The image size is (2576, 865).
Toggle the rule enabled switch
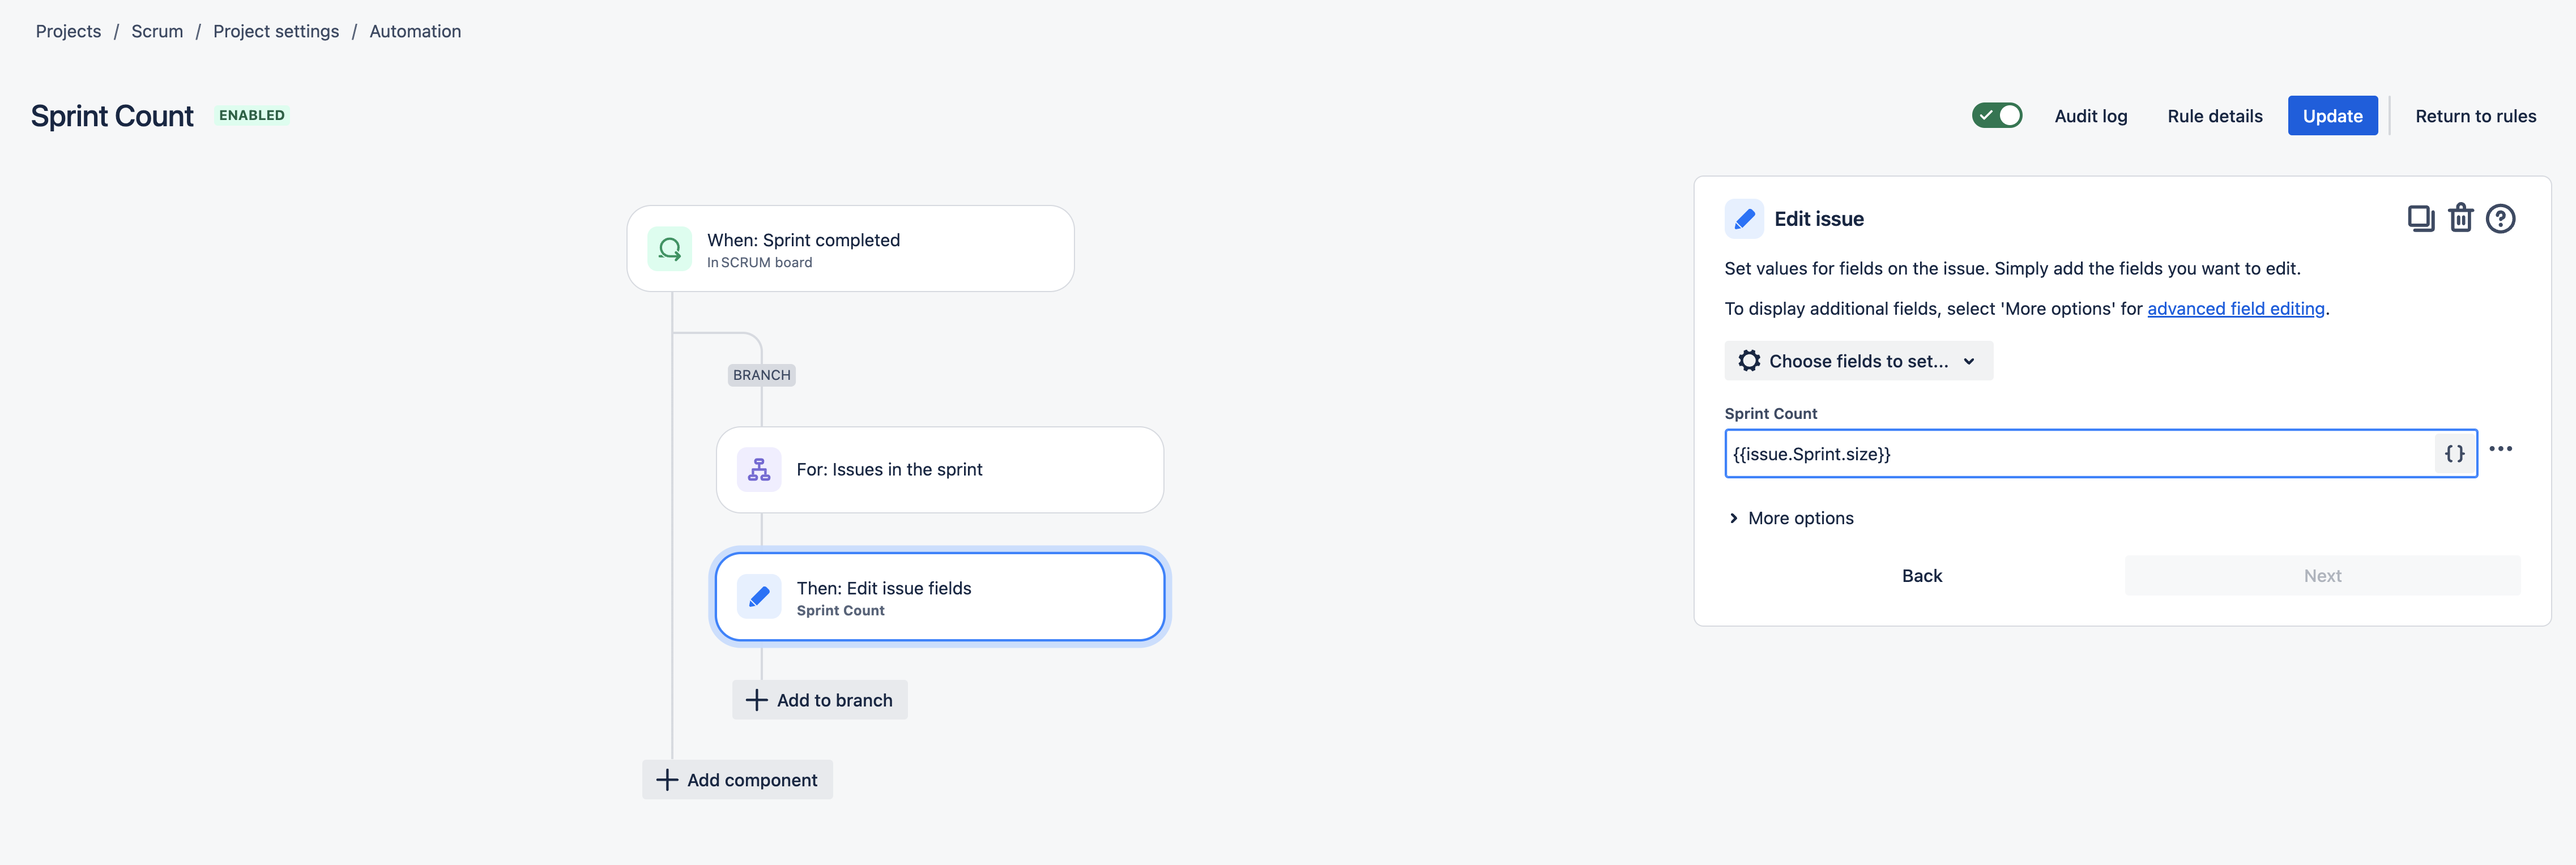pos(1996,116)
